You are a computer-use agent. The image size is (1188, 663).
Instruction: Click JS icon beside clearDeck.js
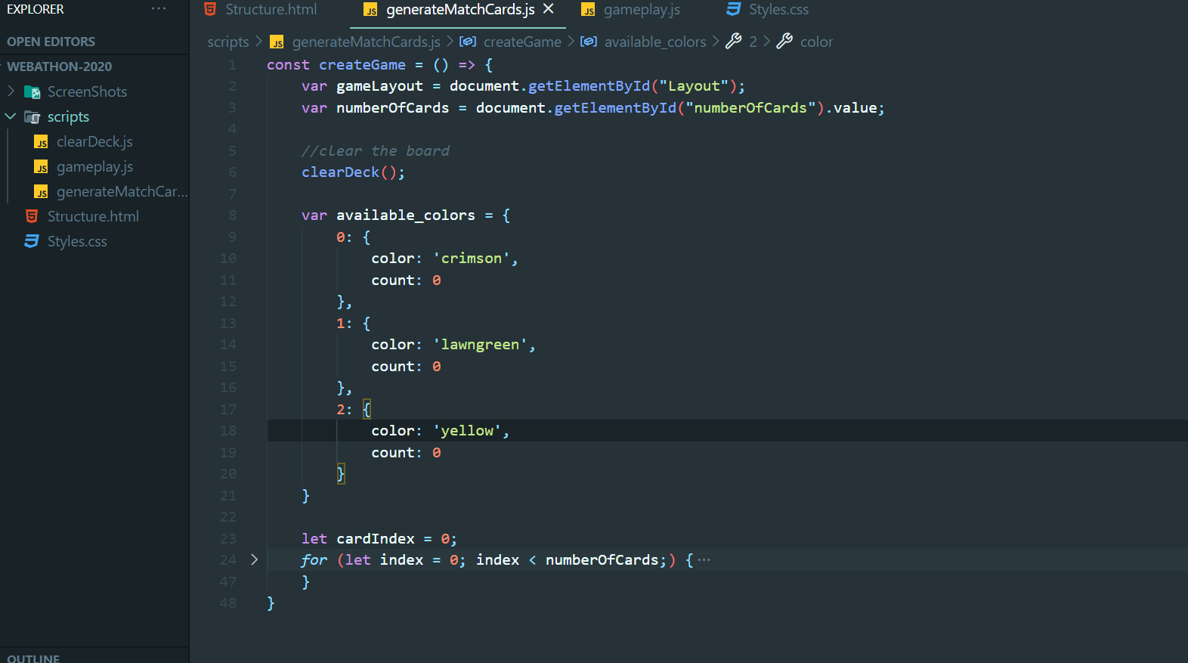click(x=42, y=142)
